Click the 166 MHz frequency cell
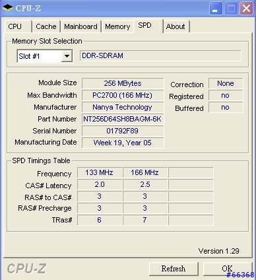Image resolution: width=256 pixels, height=280 pixels. [x=145, y=172]
